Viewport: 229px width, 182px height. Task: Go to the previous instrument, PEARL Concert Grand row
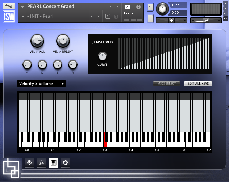click(x=111, y=7)
